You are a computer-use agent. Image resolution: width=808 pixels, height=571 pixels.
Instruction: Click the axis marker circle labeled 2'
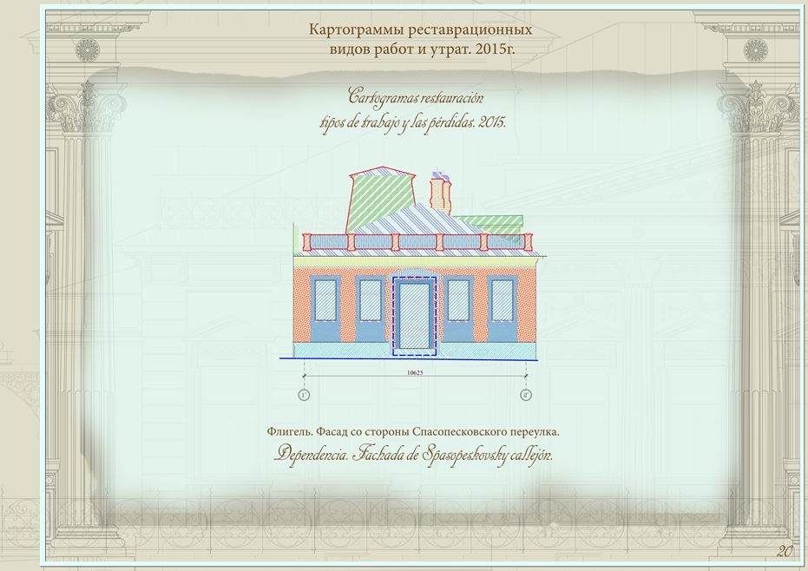526,395
